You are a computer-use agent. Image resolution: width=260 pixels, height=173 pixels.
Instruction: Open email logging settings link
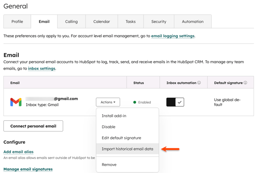click(x=173, y=36)
